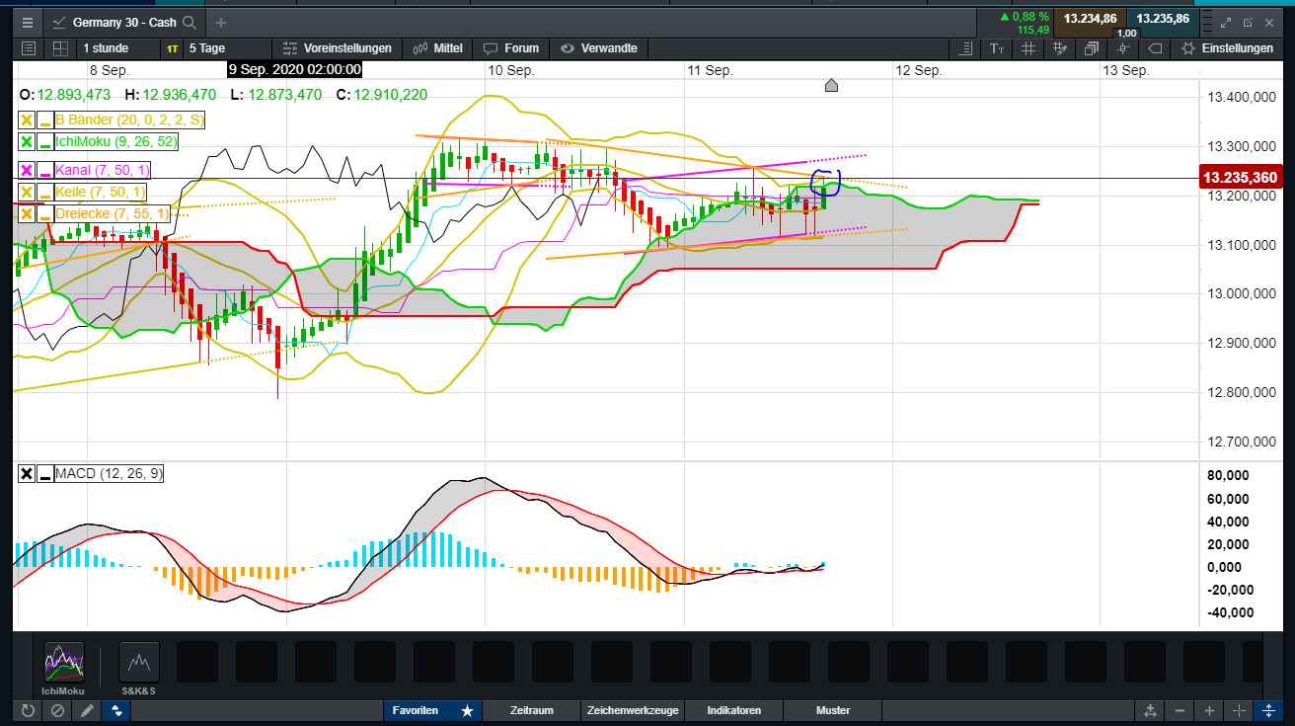Add a new chart tab with plus

tap(220, 22)
